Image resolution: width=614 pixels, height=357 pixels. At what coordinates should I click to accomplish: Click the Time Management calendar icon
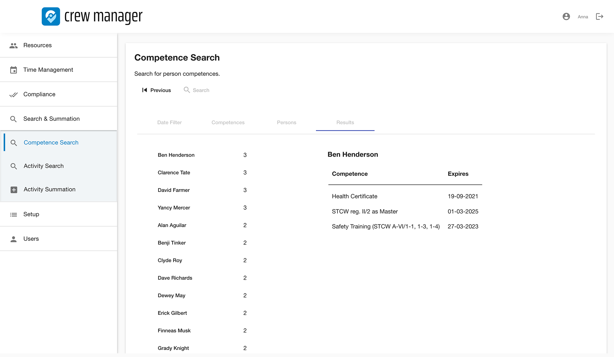coord(14,70)
